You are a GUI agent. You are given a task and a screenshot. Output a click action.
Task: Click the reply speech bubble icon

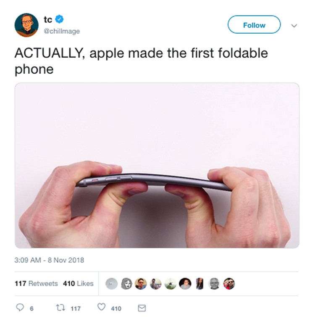[x=20, y=307]
